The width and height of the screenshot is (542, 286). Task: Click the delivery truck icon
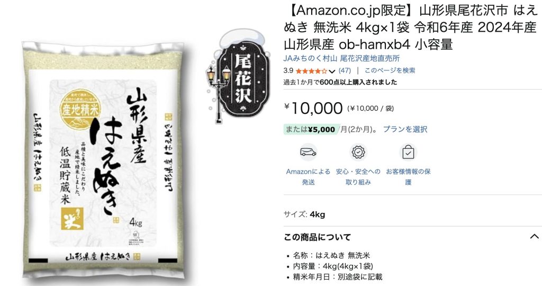tap(309, 152)
